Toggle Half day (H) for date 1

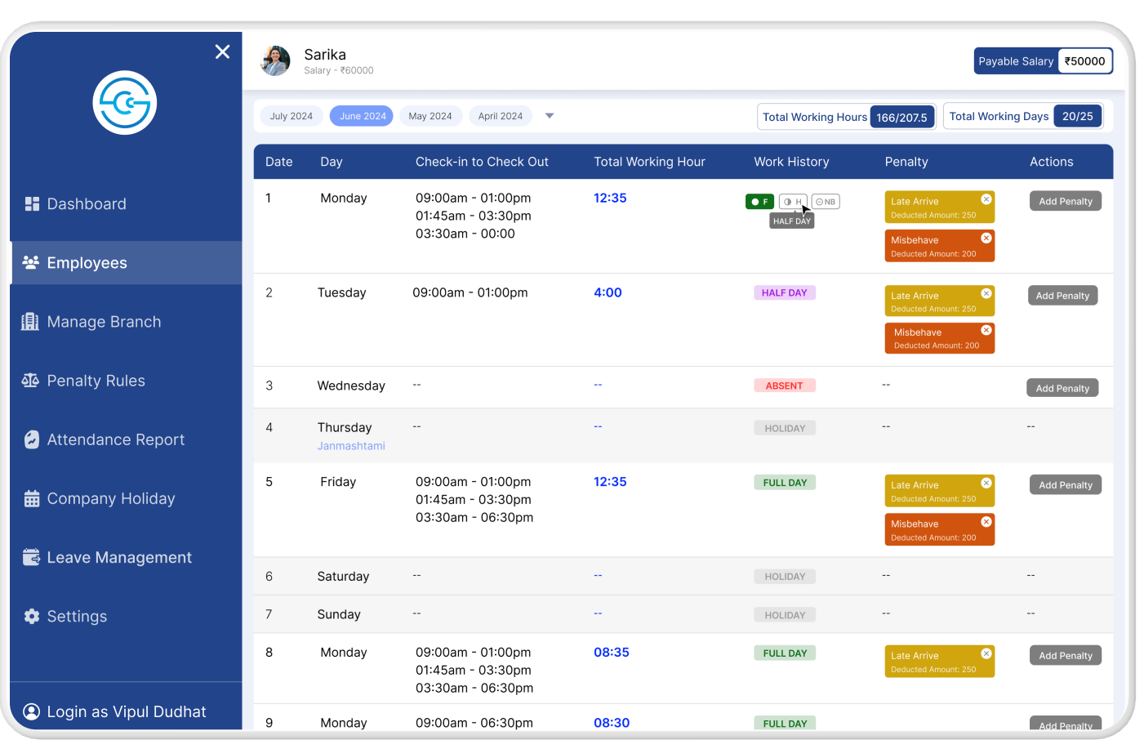[x=792, y=202]
